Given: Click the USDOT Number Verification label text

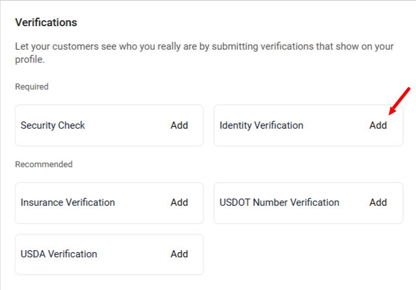Looking at the screenshot, I should (279, 202).
